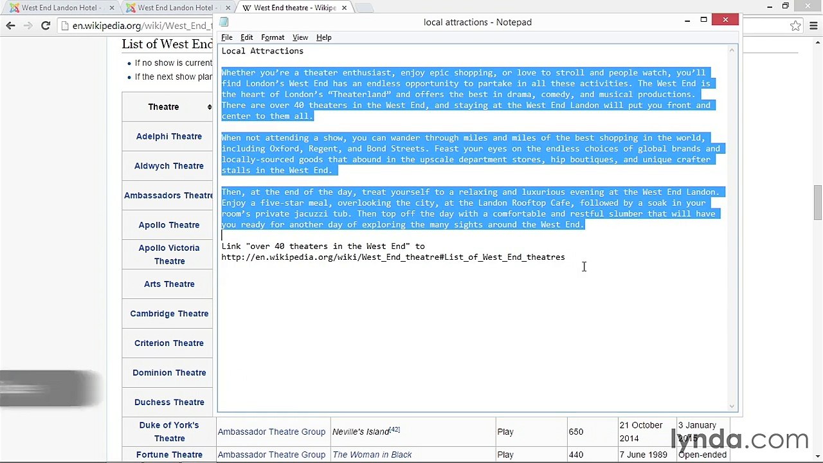Click the Notepad title bar icon
The width and height of the screenshot is (823, 463).
tap(224, 22)
